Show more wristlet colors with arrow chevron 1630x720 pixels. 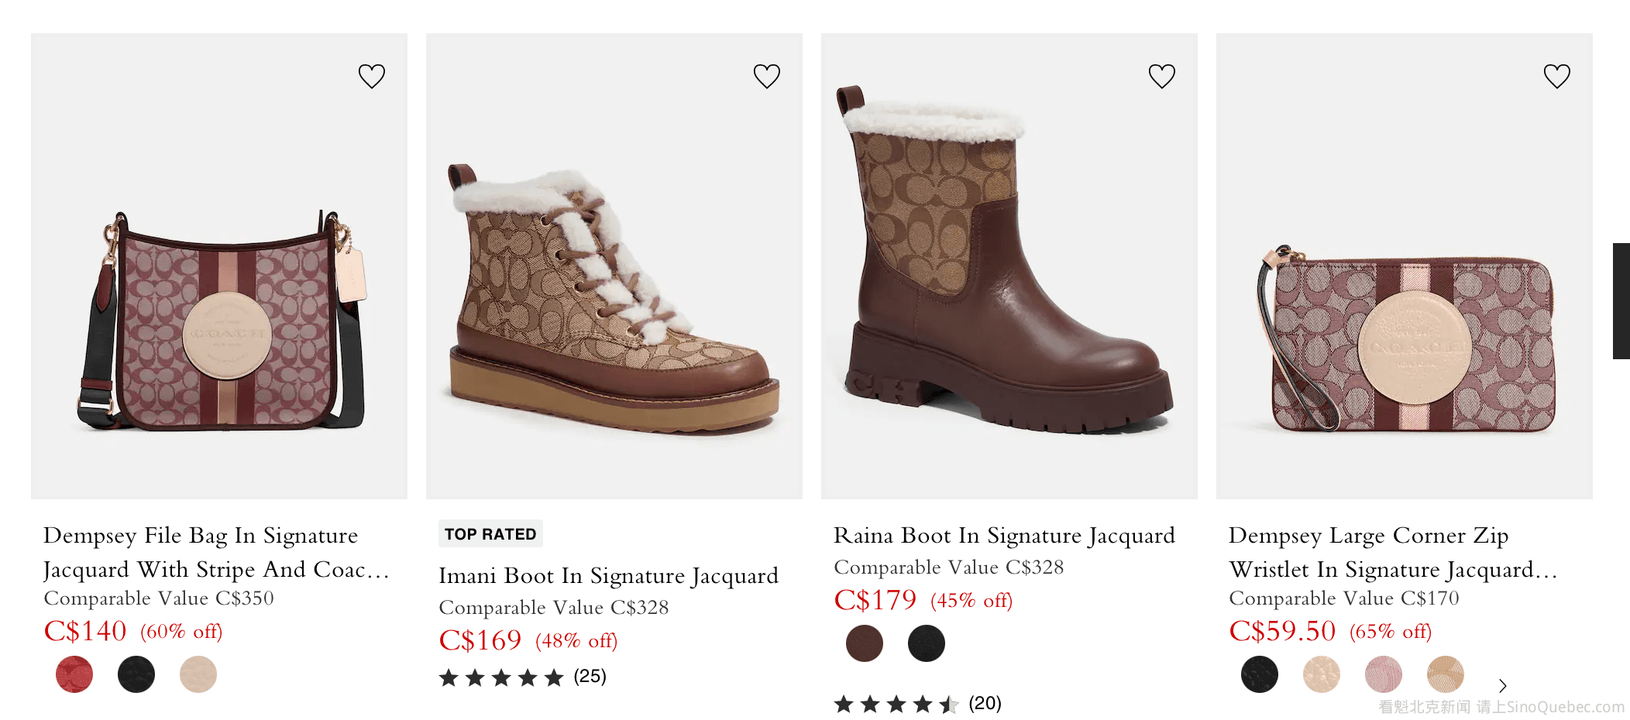(x=1503, y=686)
